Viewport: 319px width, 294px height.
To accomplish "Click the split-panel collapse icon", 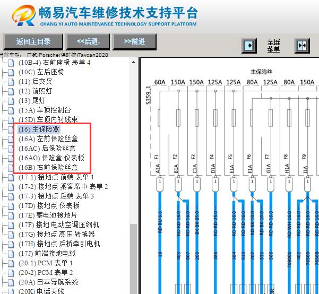I will [302, 46].
